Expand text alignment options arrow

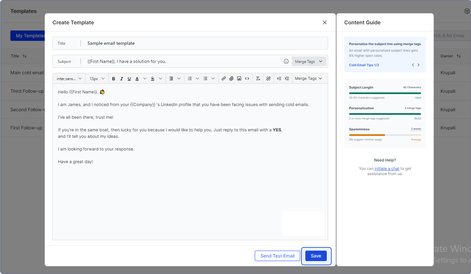(179, 78)
